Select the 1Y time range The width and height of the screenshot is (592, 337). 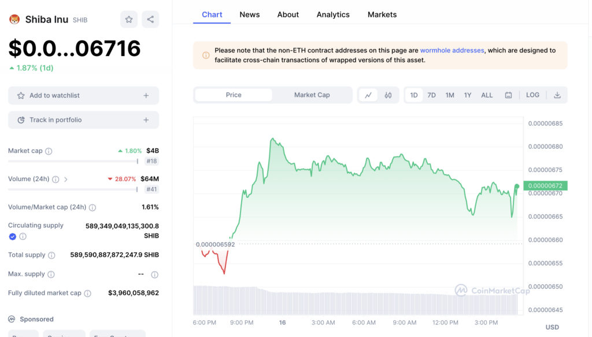pyautogui.click(x=467, y=95)
